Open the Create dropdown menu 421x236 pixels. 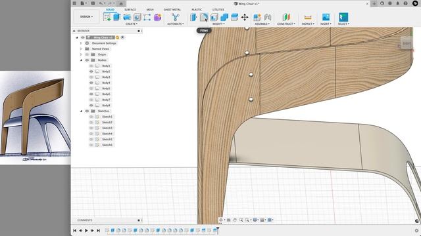pos(132,24)
